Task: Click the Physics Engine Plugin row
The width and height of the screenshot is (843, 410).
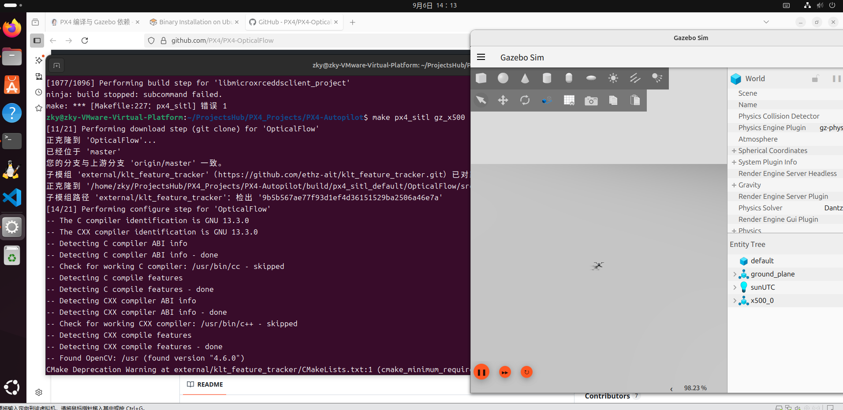Action: click(785, 128)
